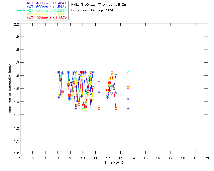Click the AOT 500nm legend entry
The height and width of the screenshot is (171, 214).
tap(42, 7)
